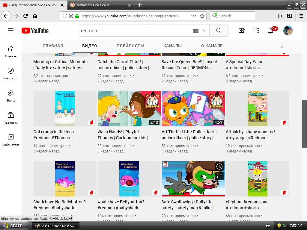Click the browser Back arrow button

pyautogui.click(x=6, y=16)
